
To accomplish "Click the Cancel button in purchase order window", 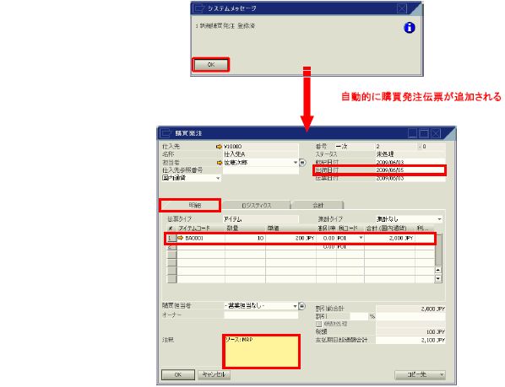I will [214, 374].
